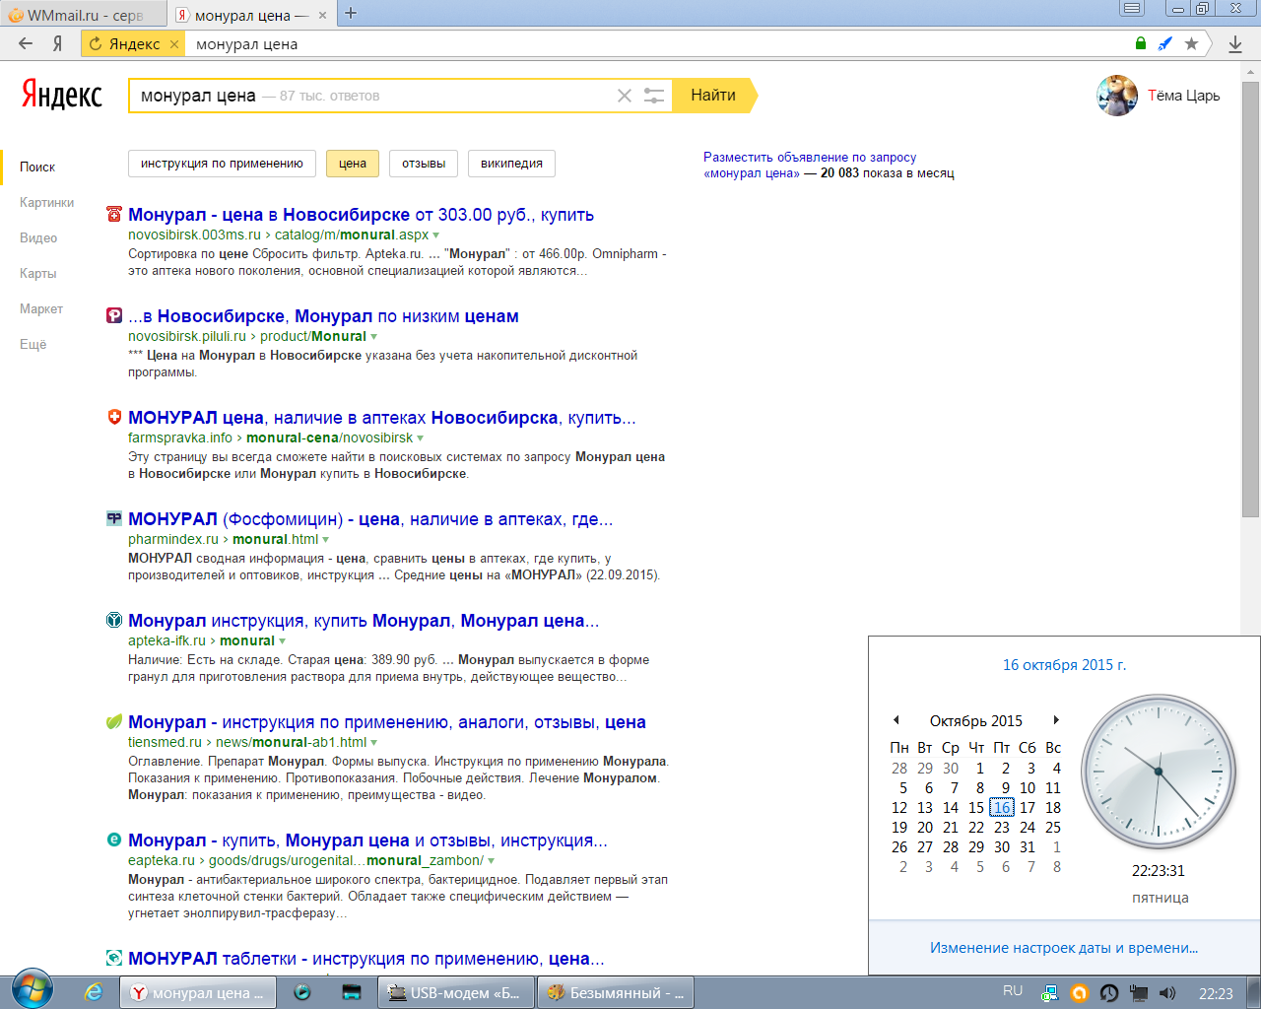Click in the Yandex search input field
This screenshot has width=1261, height=1009.
click(x=399, y=96)
